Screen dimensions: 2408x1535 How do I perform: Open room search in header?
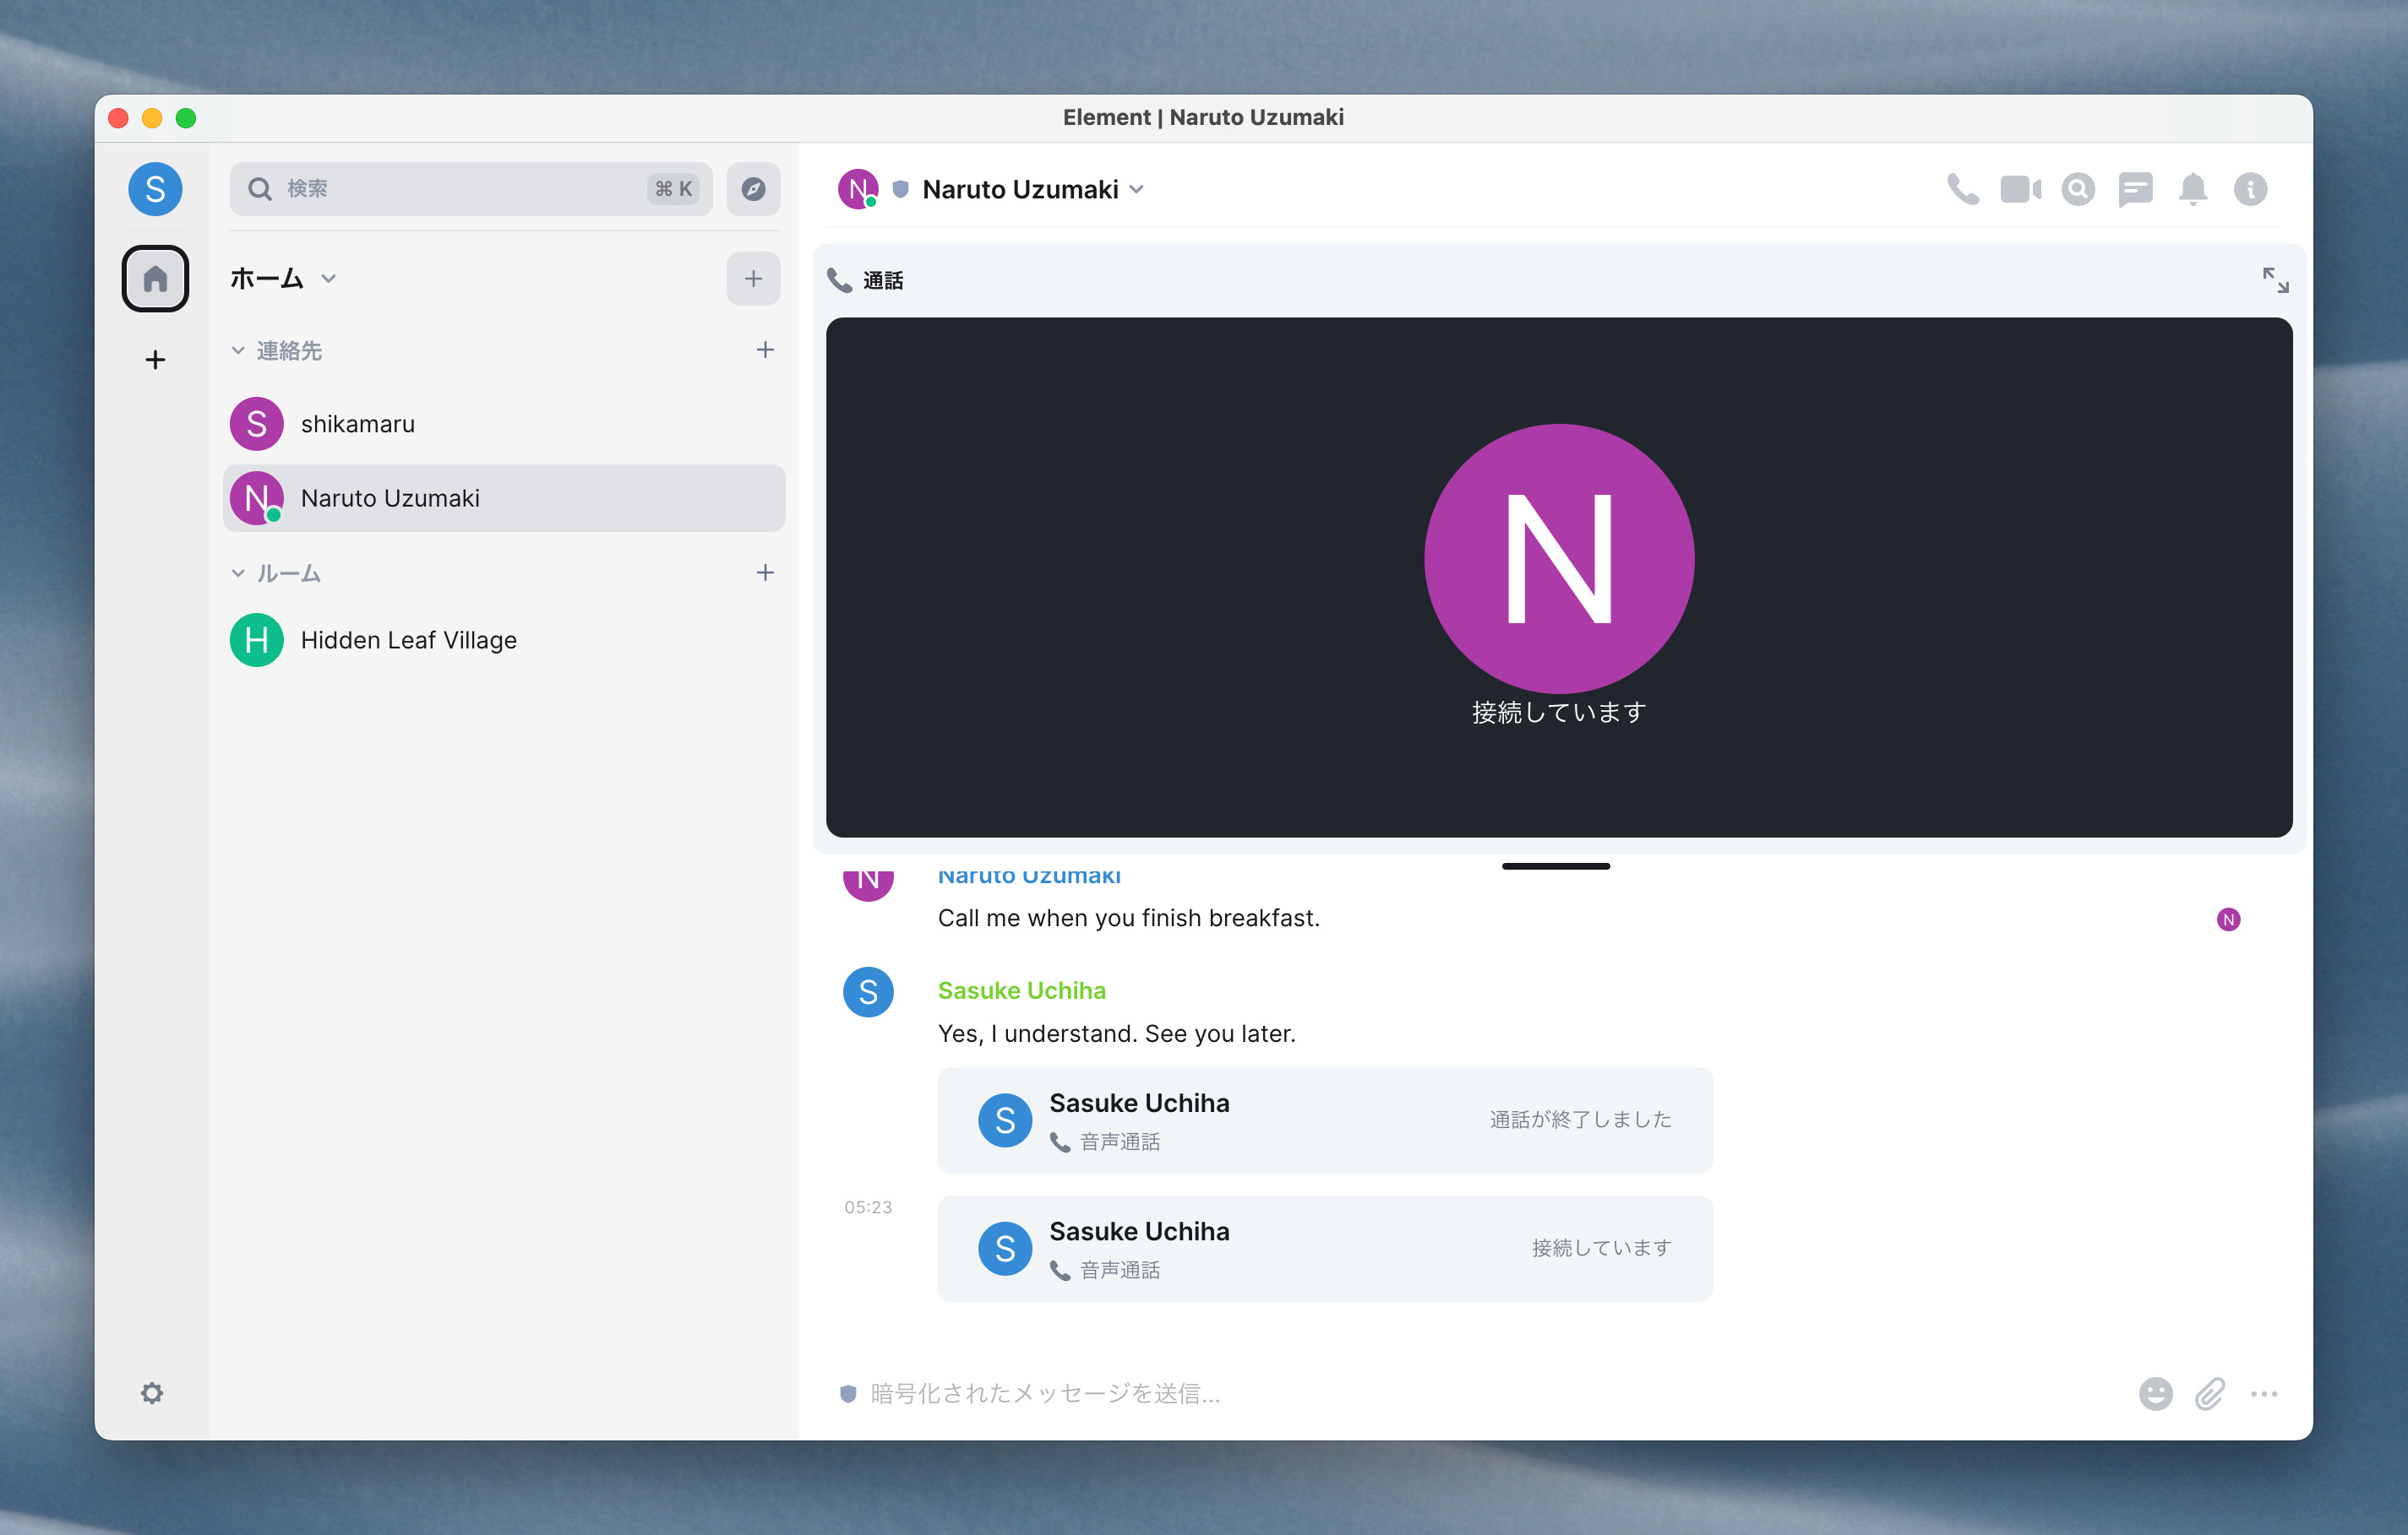[x=2078, y=189]
